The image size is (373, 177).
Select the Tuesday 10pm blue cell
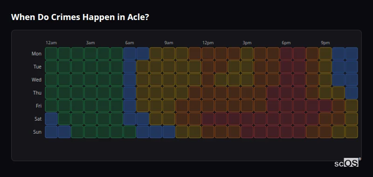(338, 67)
